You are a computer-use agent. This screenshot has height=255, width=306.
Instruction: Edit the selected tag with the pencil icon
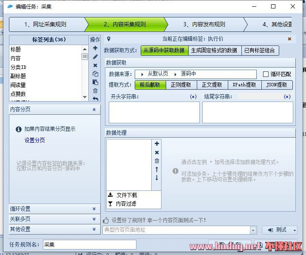95,57
